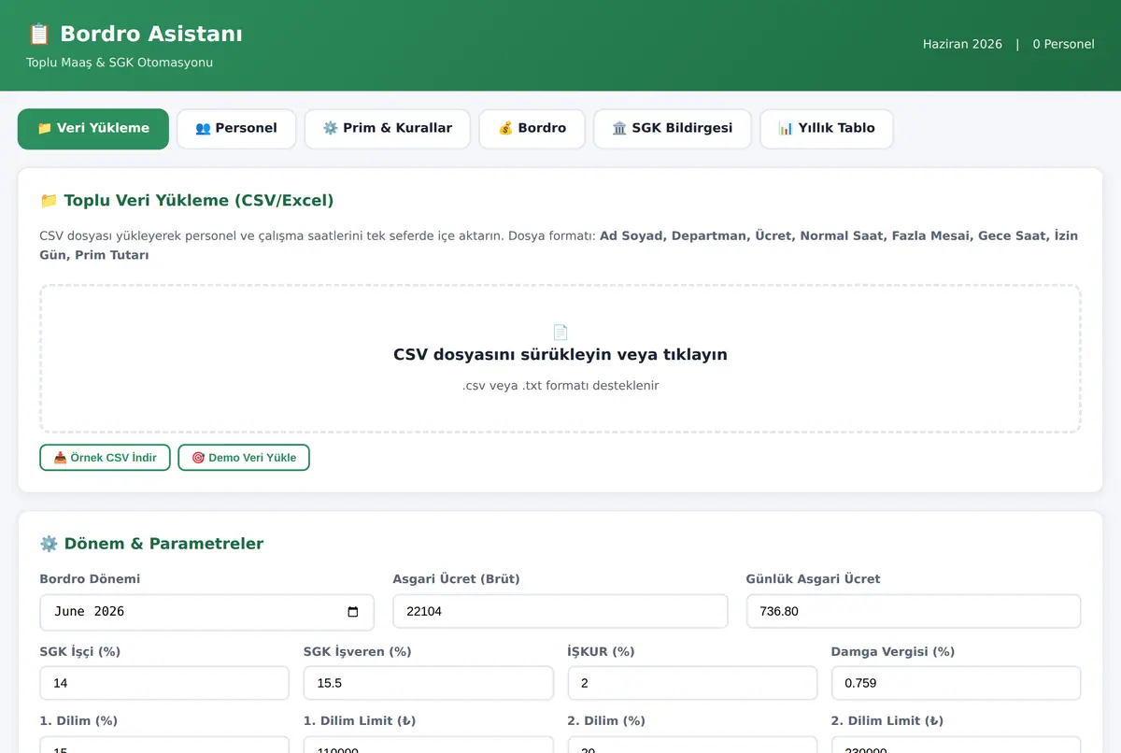
Task: Click the Toplu Maaş & SGK Otomasyonu subtitle
Action: click(x=120, y=63)
